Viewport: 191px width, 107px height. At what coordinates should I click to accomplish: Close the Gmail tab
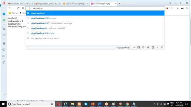(32, 4)
